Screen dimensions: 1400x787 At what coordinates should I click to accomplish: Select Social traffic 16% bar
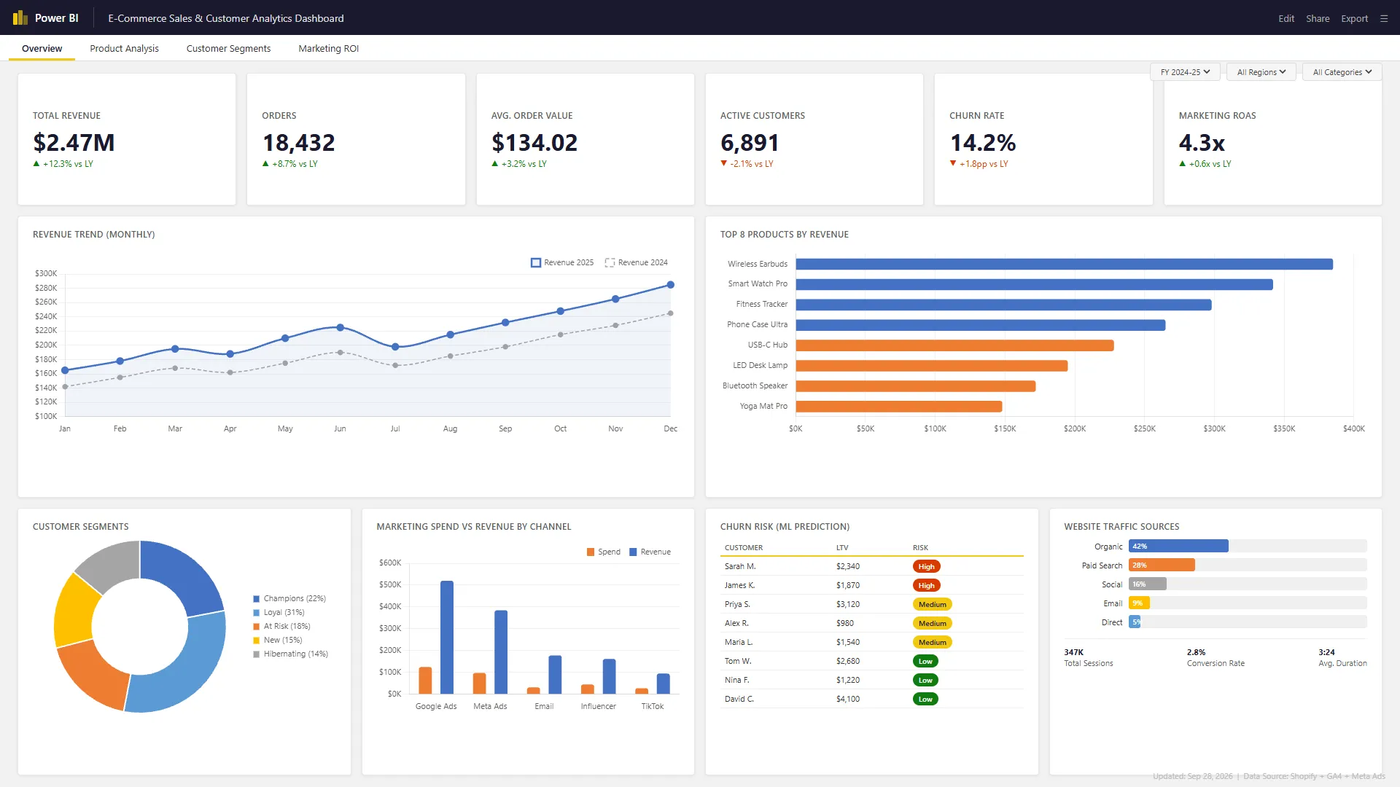pos(1148,584)
